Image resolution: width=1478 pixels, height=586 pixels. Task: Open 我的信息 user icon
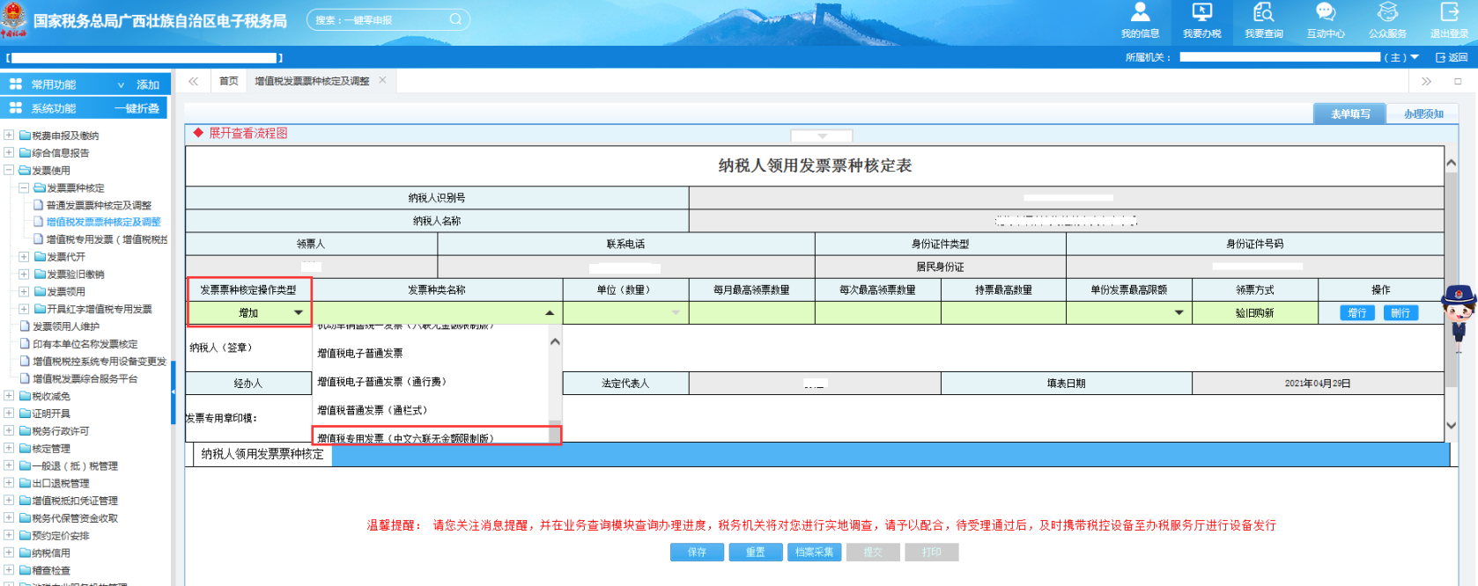1140,13
